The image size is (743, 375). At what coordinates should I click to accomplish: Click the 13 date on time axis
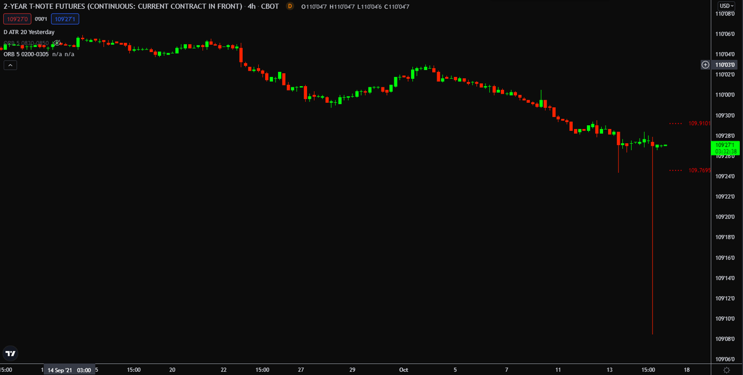[610, 370]
